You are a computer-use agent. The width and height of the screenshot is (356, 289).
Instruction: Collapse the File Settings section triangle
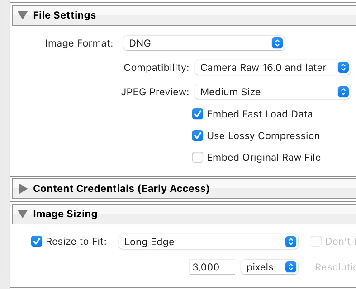[x=23, y=15]
